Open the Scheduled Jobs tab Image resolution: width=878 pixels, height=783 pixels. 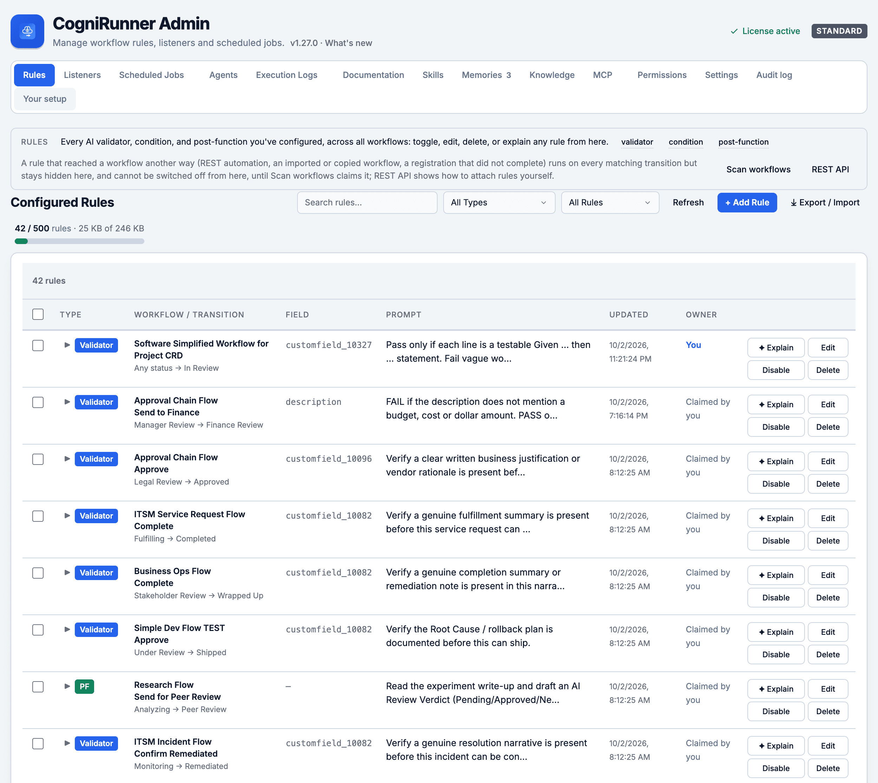pos(151,75)
